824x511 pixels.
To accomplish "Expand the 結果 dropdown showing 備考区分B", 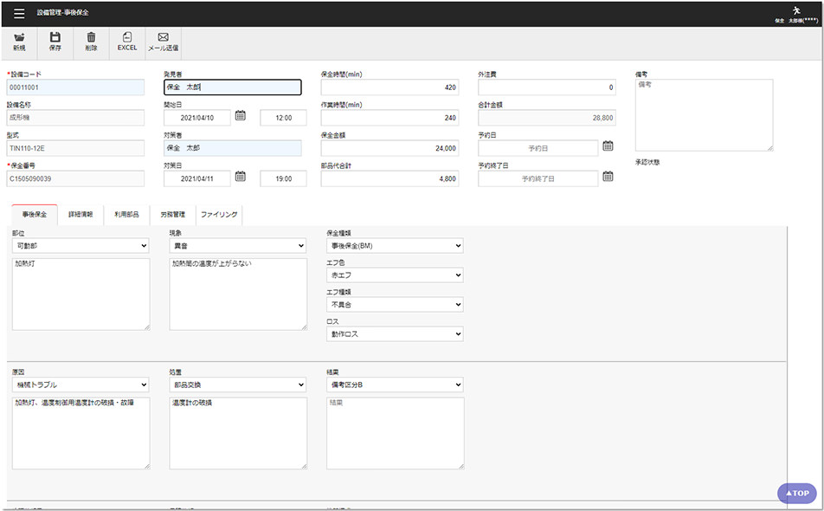I will coord(395,385).
